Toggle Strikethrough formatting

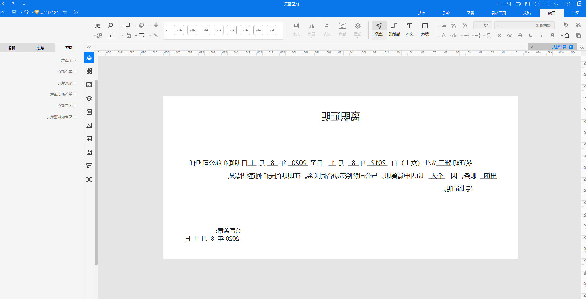520,36
